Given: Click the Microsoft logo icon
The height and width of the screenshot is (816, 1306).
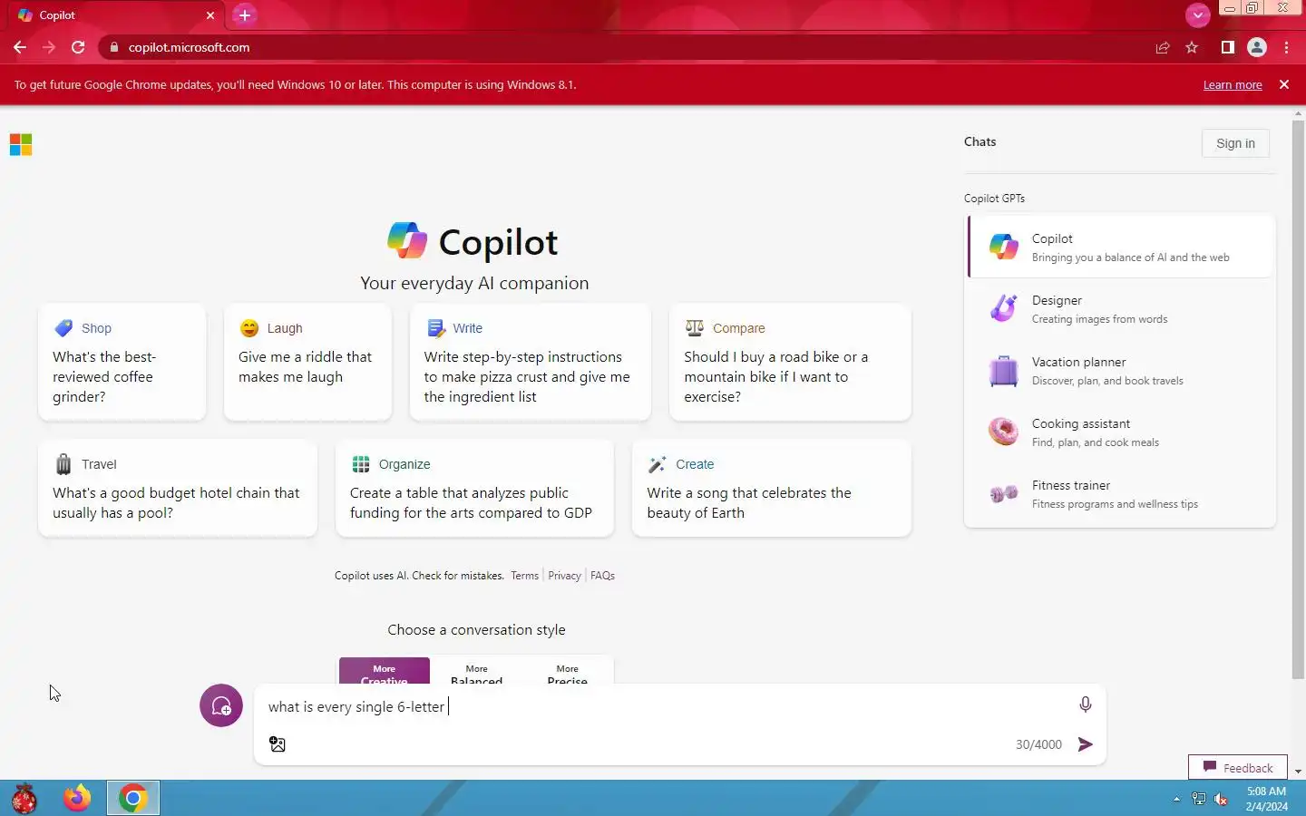Looking at the screenshot, I should [x=21, y=145].
